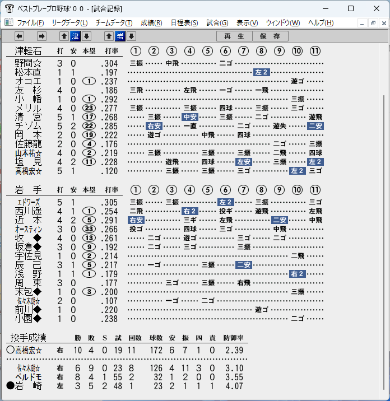Go to next game with right arrow

41,36
